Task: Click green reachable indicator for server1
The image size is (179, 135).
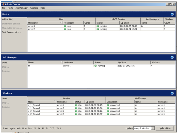Action: point(65,26)
